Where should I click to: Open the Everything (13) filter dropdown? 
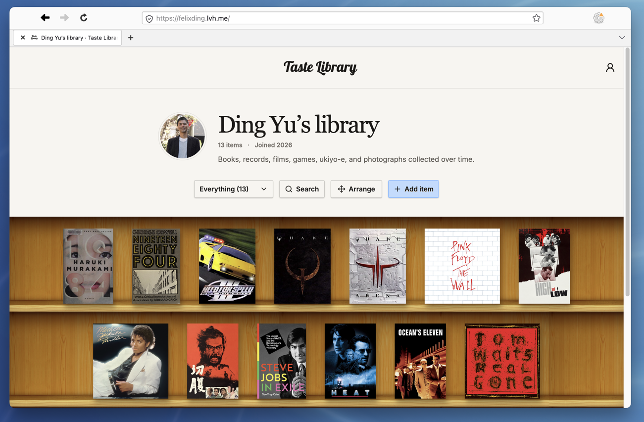[234, 189]
